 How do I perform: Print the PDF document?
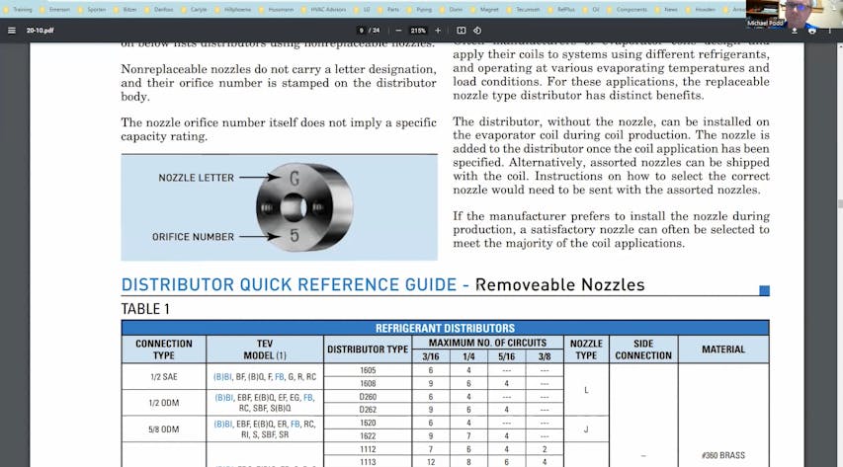pyautogui.click(x=812, y=31)
